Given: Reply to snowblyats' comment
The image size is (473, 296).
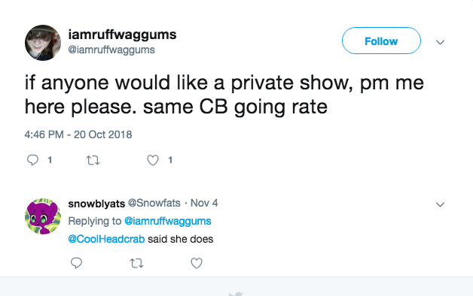Looking at the screenshot, I should (76, 263).
